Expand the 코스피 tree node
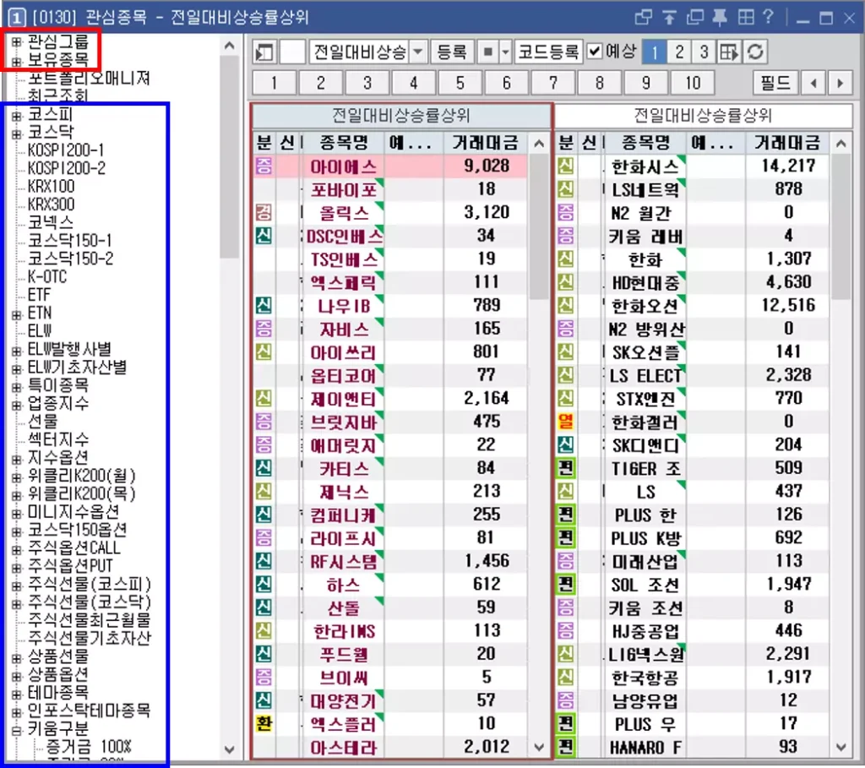Screen dimensions: 865x768 (x=17, y=115)
